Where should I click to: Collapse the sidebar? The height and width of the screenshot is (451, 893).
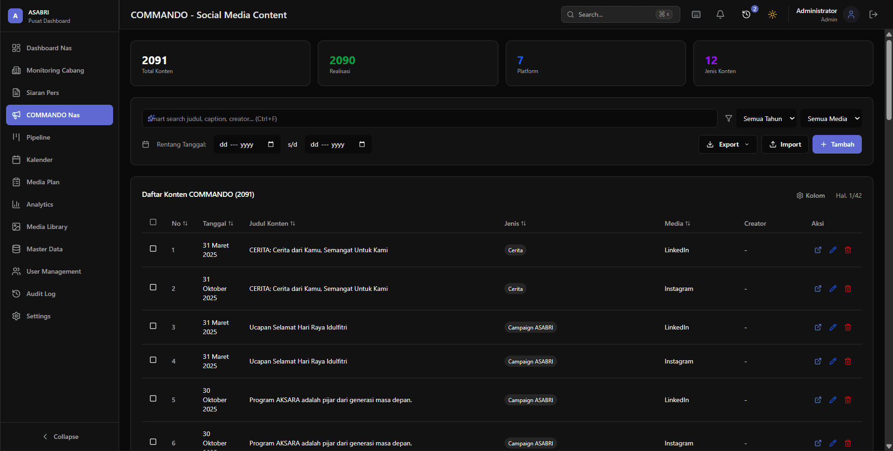tap(60, 437)
